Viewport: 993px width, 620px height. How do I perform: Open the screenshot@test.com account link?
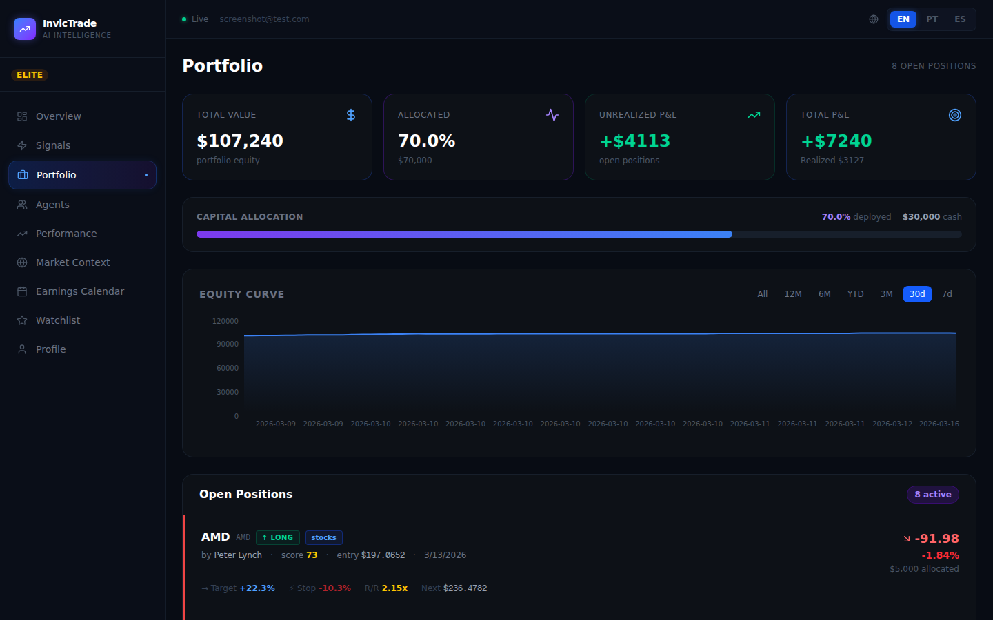[264, 19]
